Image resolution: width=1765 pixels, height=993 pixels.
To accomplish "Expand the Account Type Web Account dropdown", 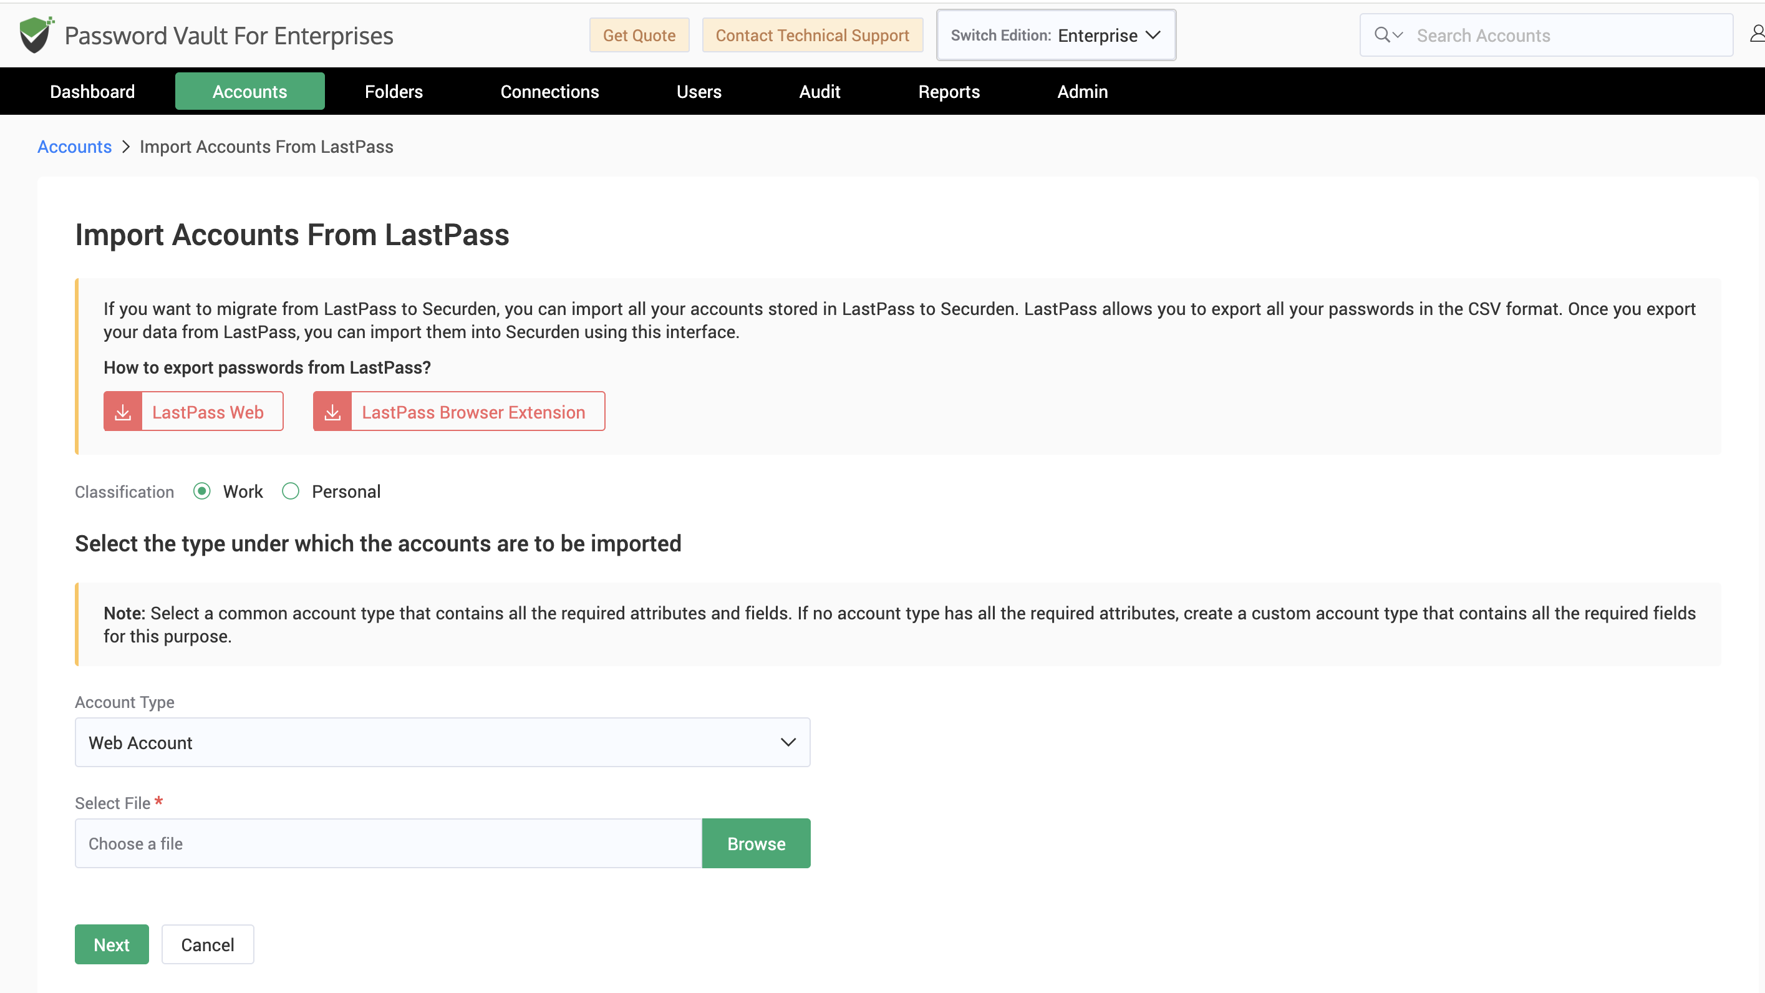I will point(443,742).
